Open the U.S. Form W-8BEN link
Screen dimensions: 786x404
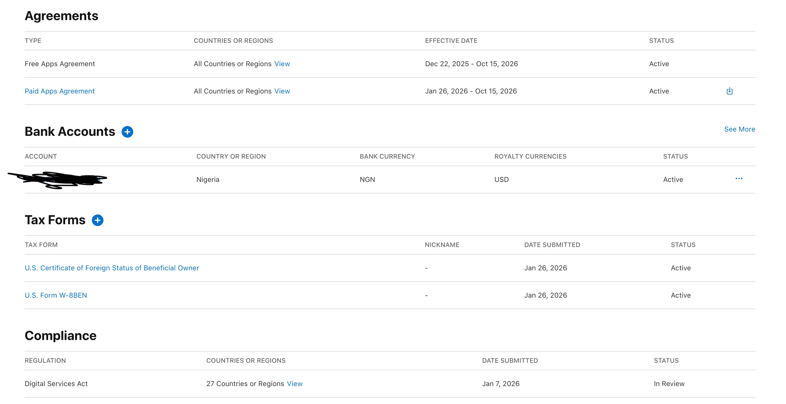[56, 295]
